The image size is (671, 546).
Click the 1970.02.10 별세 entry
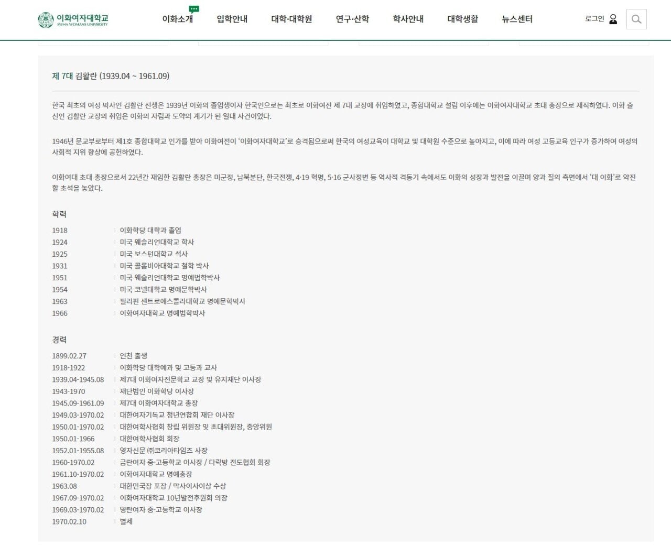point(92,522)
